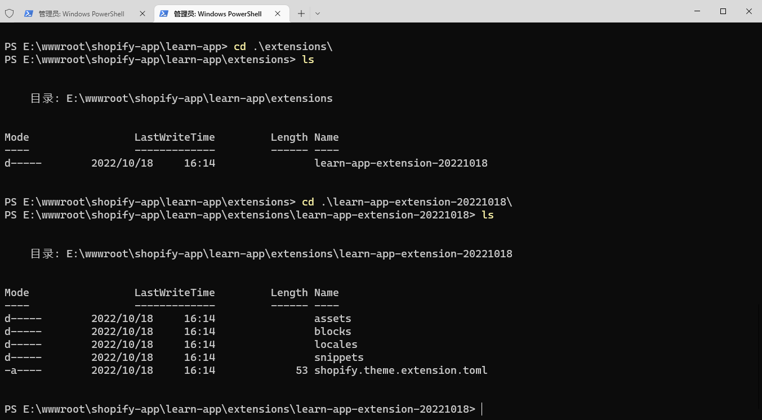This screenshot has width=762, height=420.
Task: Close the first inactive PowerShell tab
Action: click(x=142, y=14)
